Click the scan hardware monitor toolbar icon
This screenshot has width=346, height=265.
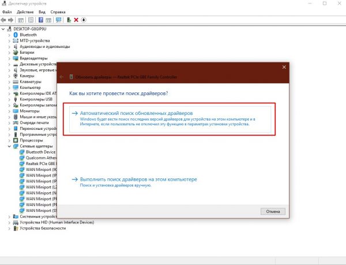(58, 20)
